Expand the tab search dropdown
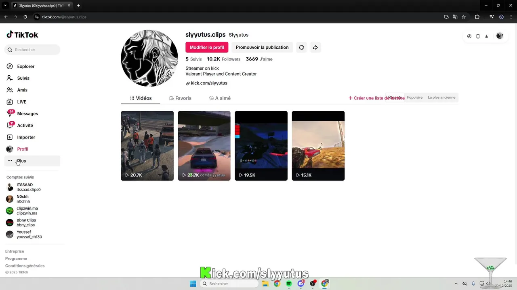Image resolution: width=517 pixels, height=290 pixels. click(x=5, y=6)
